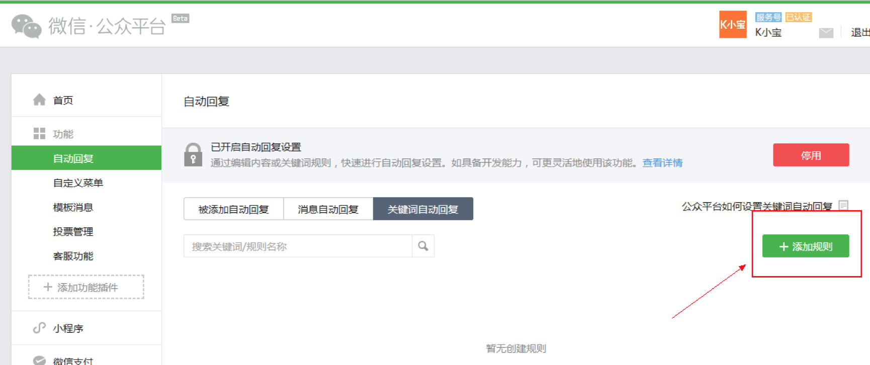Select 自动回复 in the sidebar
The width and height of the screenshot is (870, 365).
coord(86,158)
